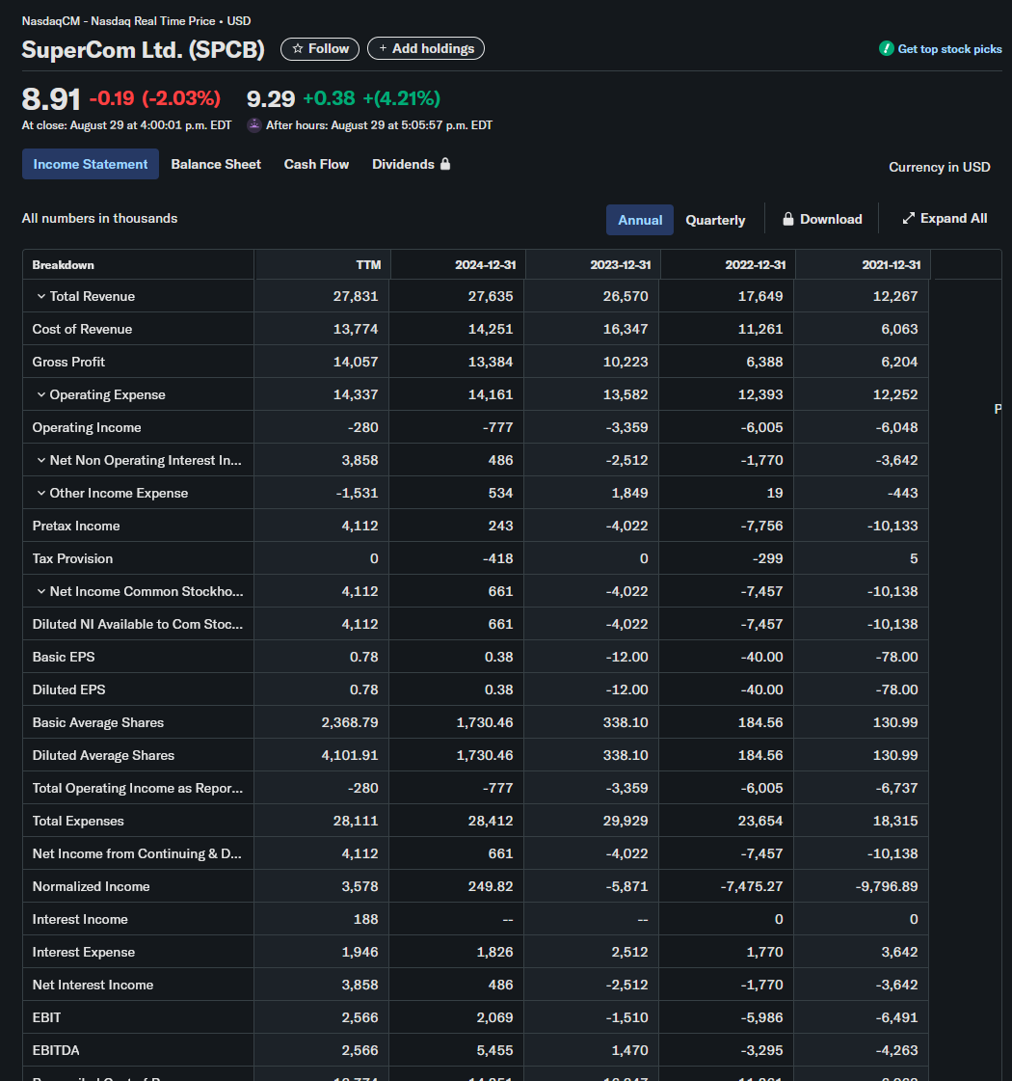
Task: Click the Gross Profit row label
Action: click(68, 362)
